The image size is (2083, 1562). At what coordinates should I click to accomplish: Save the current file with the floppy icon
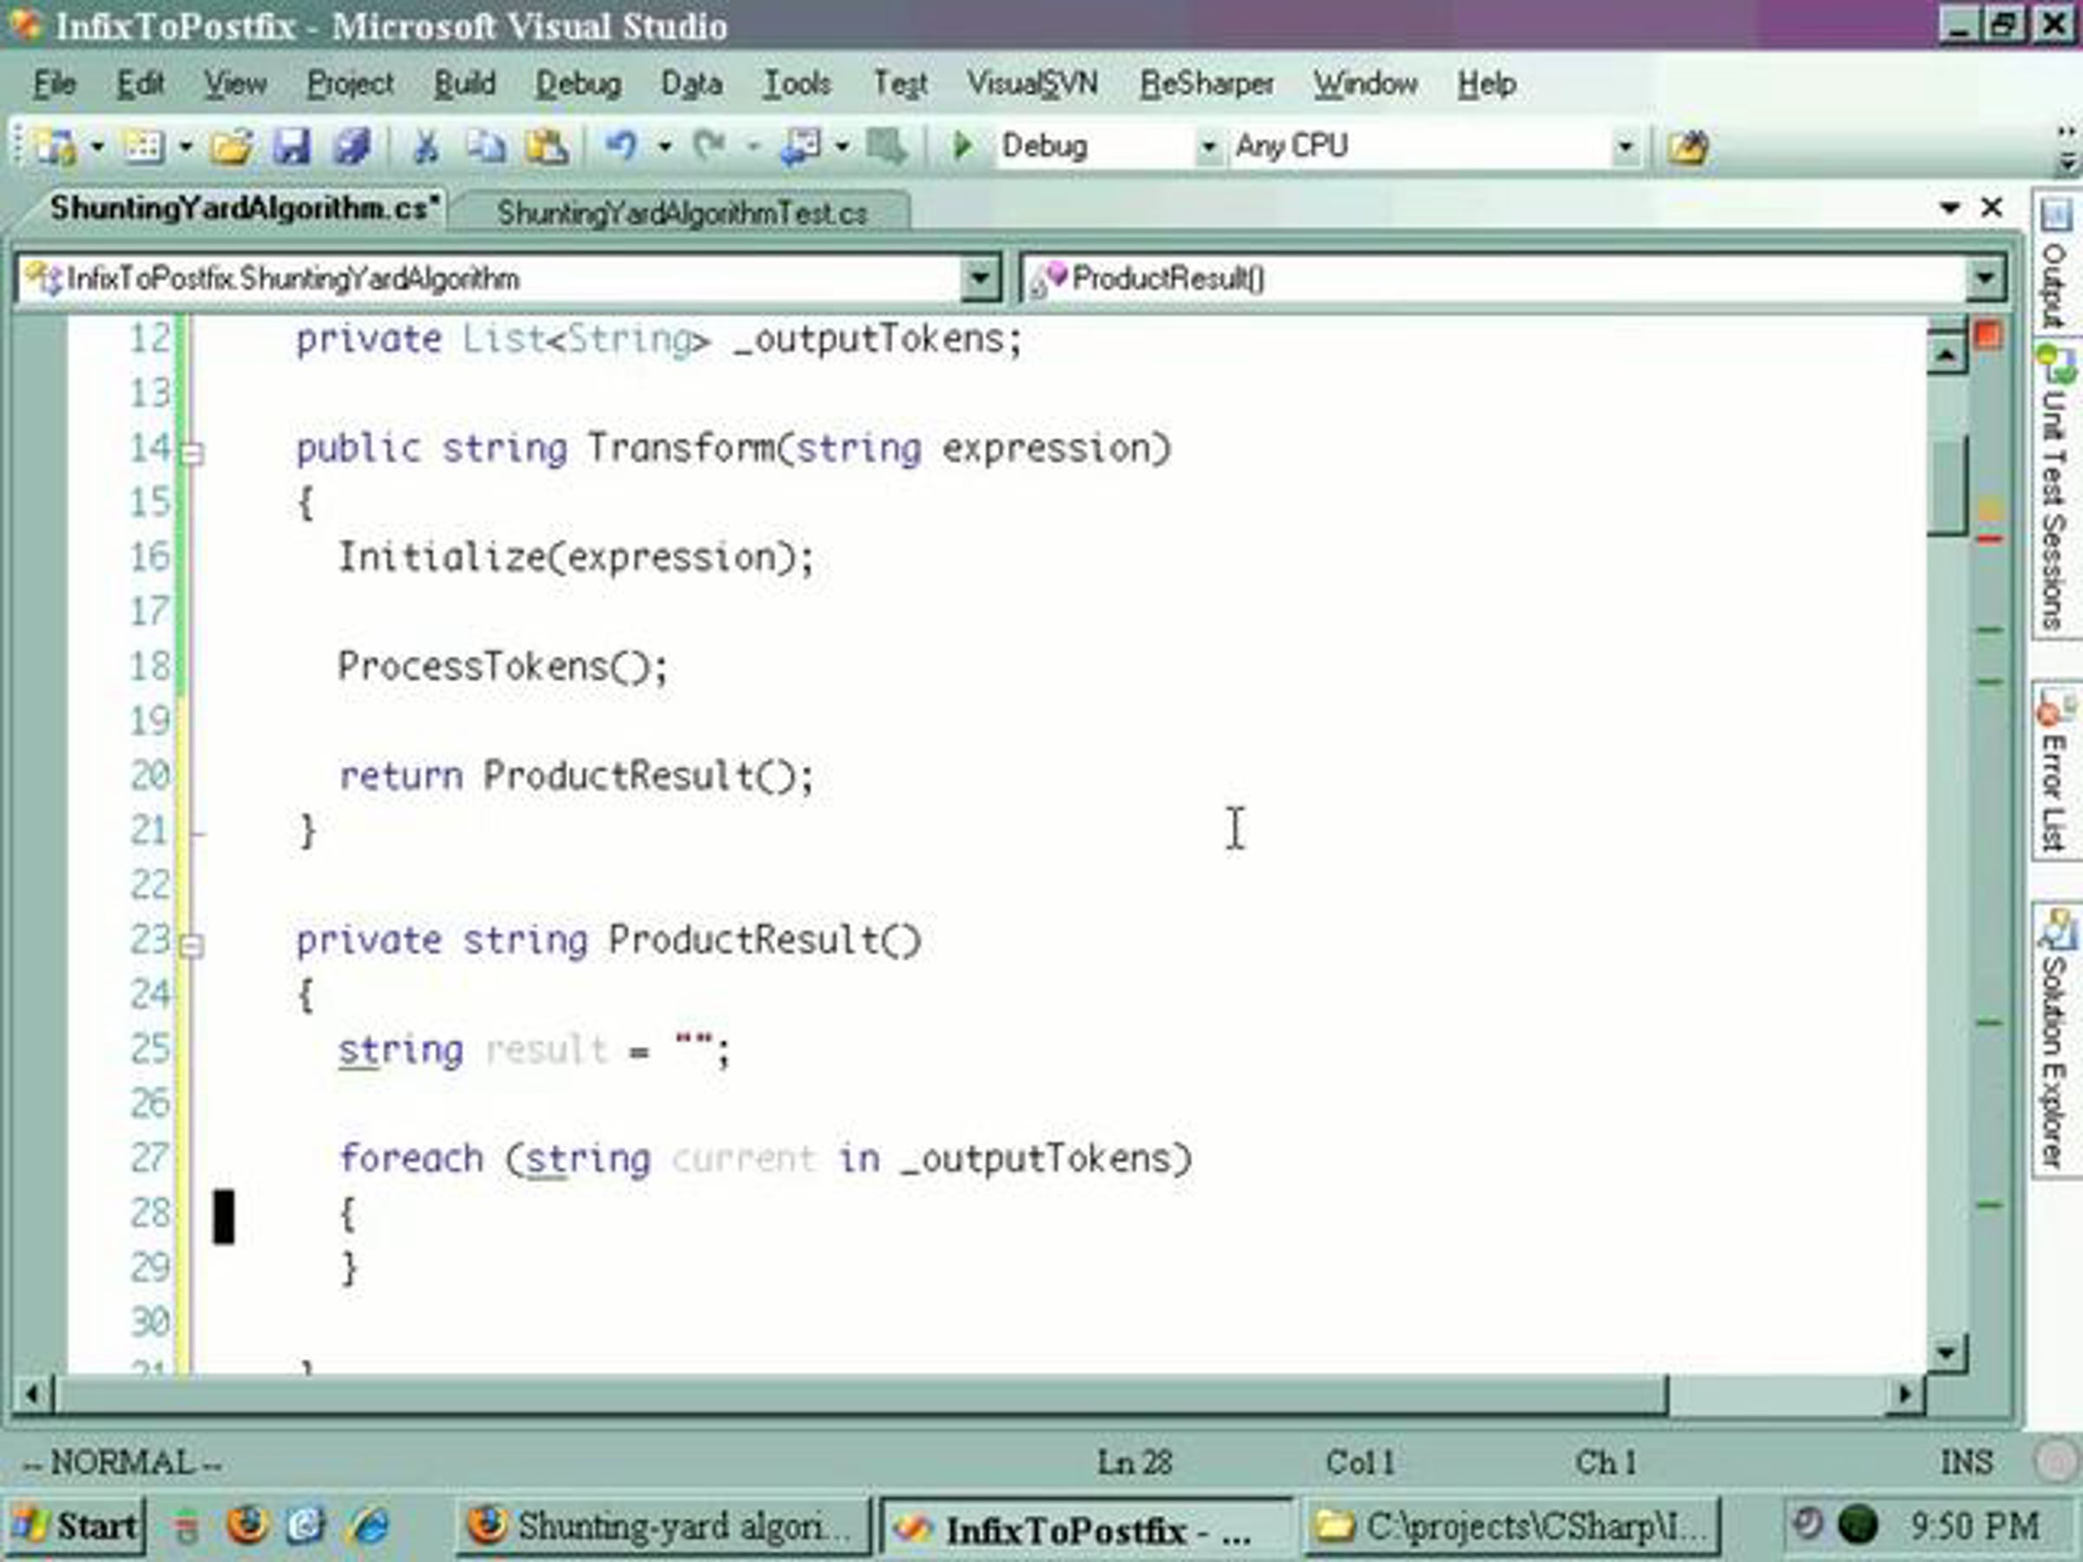pos(292,147)
